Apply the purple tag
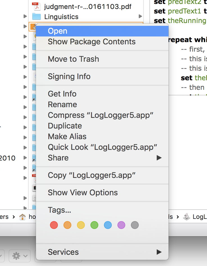 click(x=121, y=225)
